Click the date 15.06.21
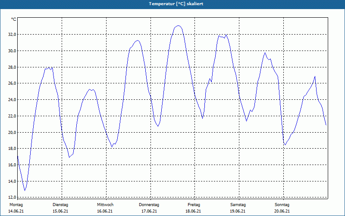The width and height of the screenshot is (345, 216). (60, 211)
